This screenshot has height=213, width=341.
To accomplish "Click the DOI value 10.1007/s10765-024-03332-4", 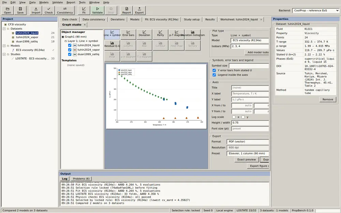I will click(319, 67).
